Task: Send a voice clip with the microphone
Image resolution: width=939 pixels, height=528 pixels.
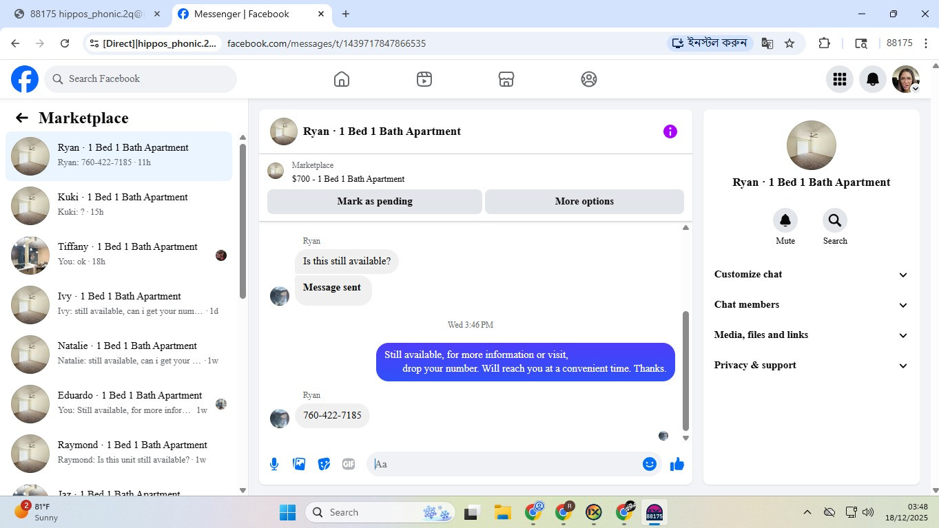Action: point(274,464)
